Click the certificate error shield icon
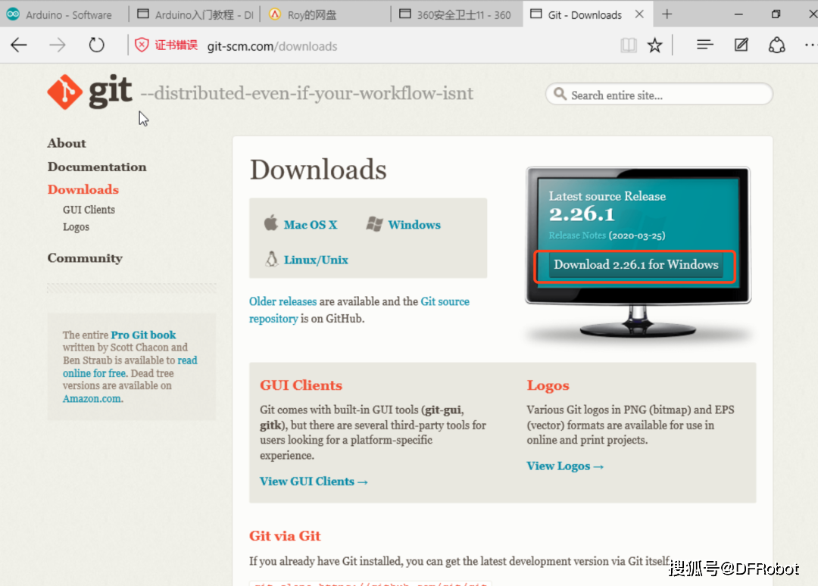 point(142,45)
